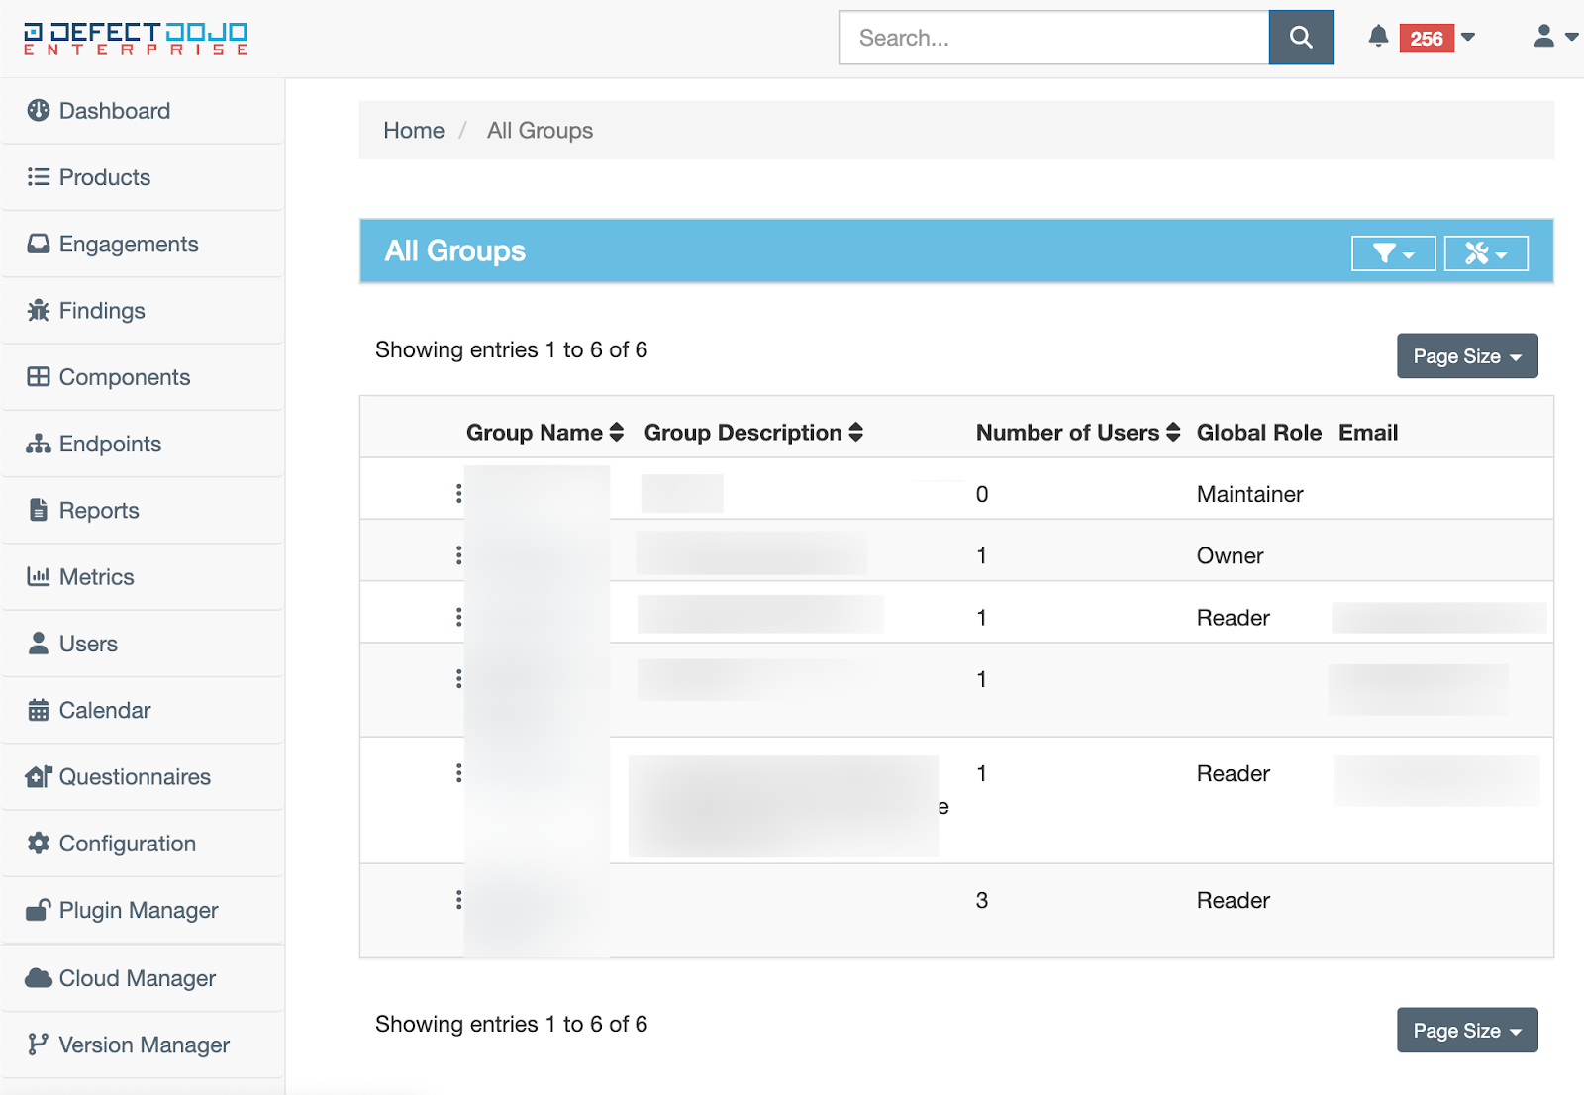The height and width of the screenshot is (1095, 1584).
Task: Navigate to Questionnaires in sidebar
Action: (x=134, y=777)
